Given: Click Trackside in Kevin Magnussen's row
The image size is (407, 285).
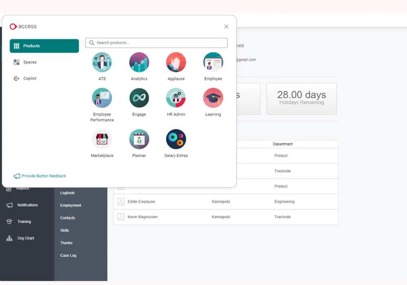Looking at the screenshot, I should click(282, 217).
